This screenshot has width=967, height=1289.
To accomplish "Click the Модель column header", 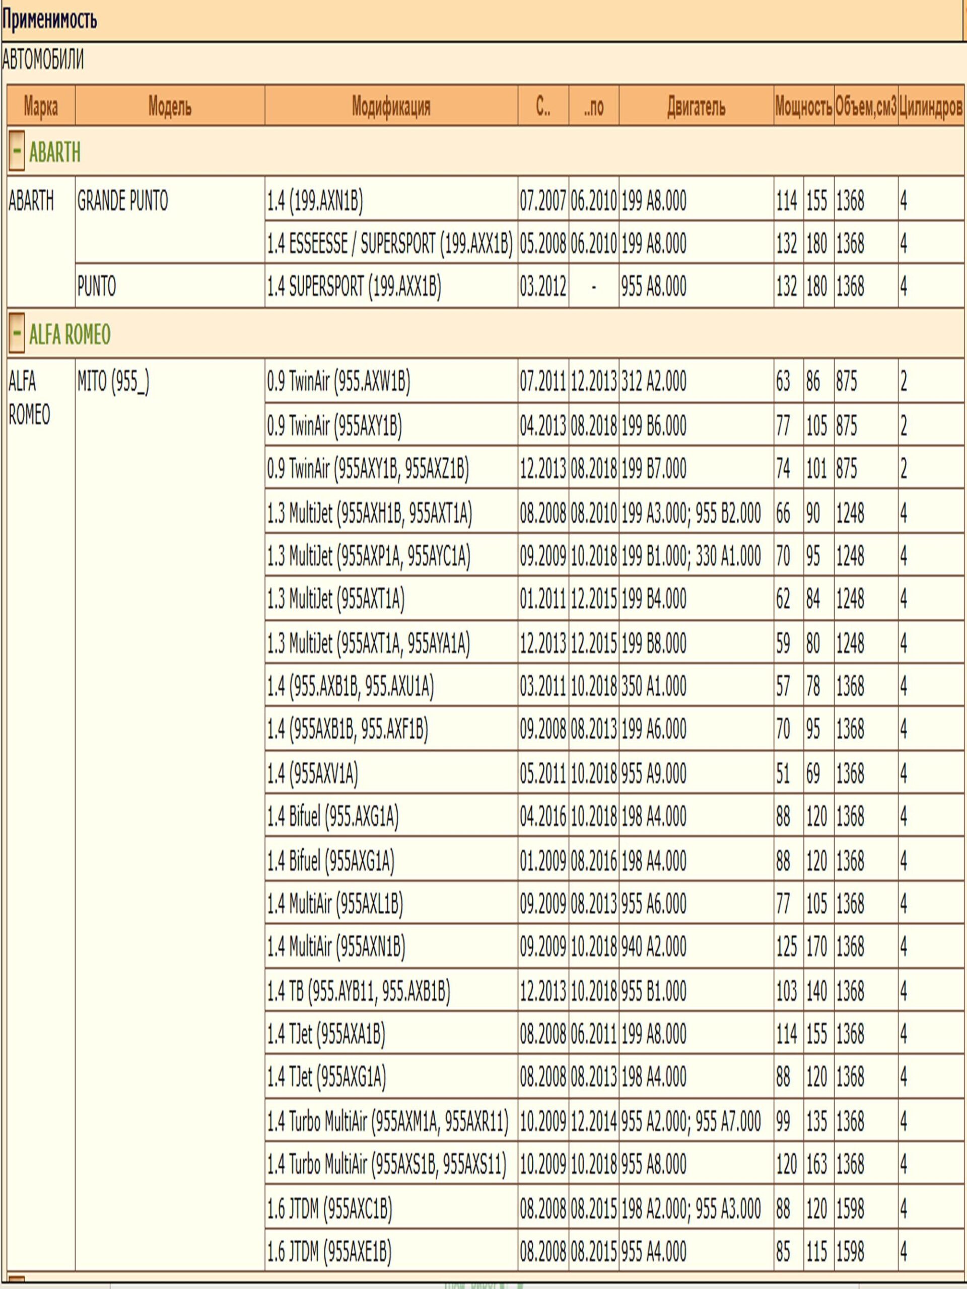I will pos(170,107).
